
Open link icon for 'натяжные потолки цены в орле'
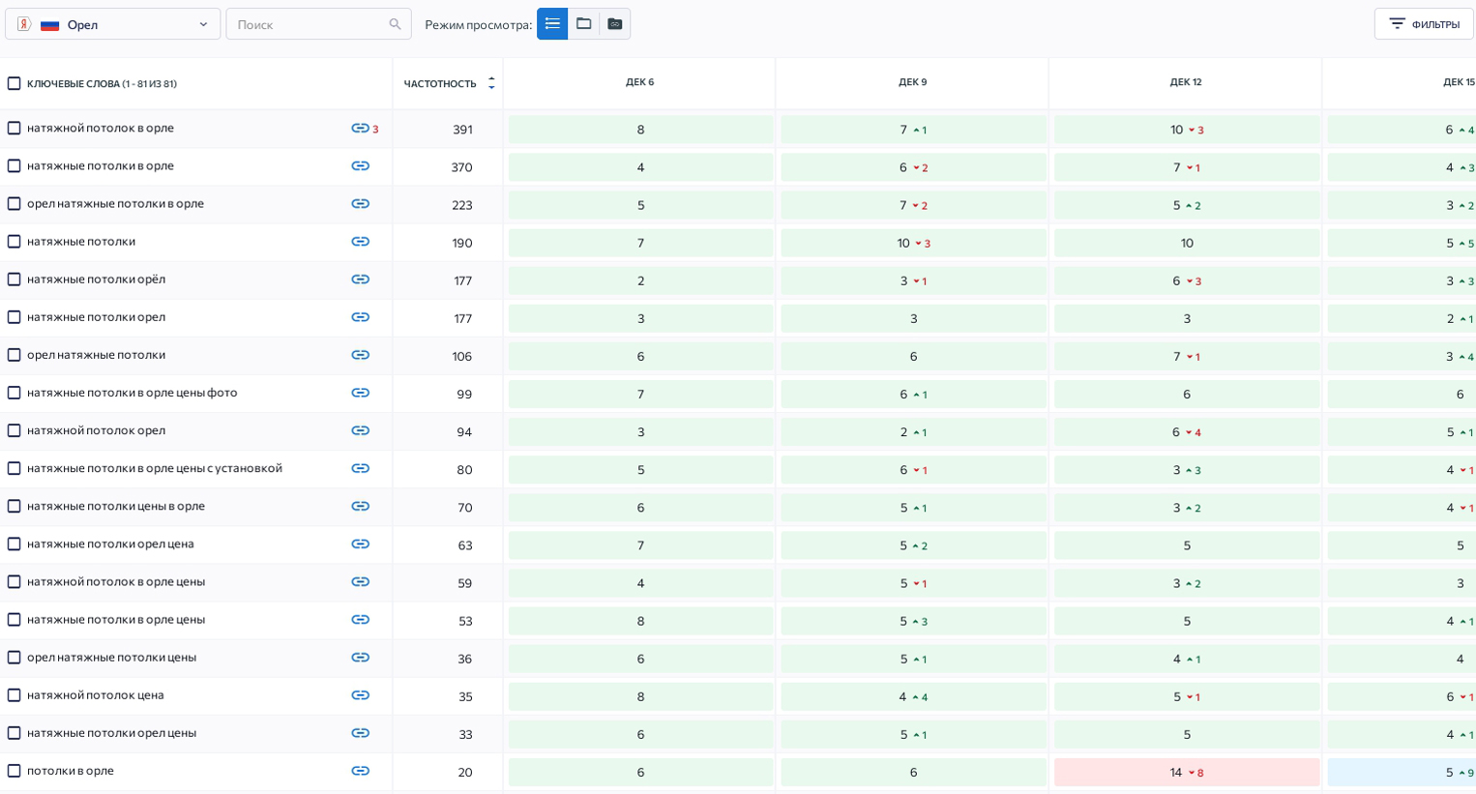(360, 505)
